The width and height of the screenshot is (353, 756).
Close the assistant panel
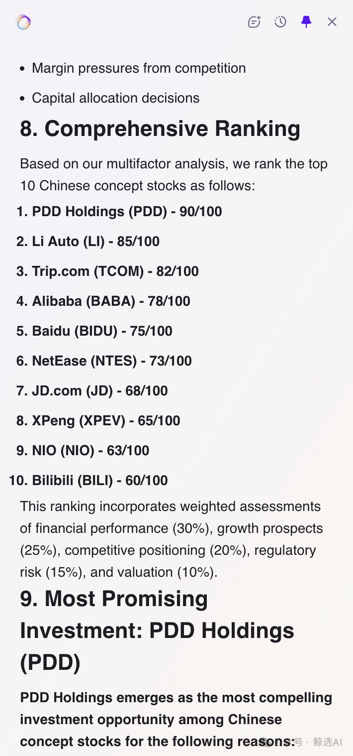[332, 22]
